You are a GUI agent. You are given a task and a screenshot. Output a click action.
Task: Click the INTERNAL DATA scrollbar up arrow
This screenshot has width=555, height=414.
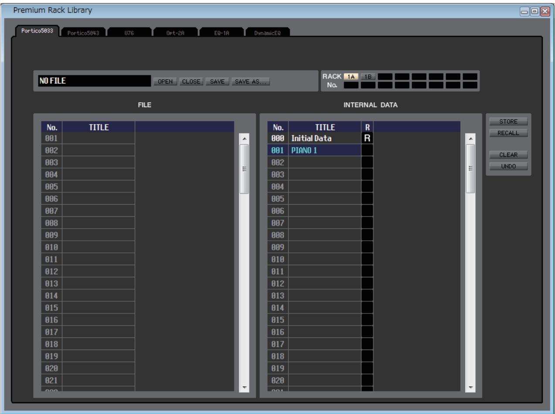[x=470, y=138]
